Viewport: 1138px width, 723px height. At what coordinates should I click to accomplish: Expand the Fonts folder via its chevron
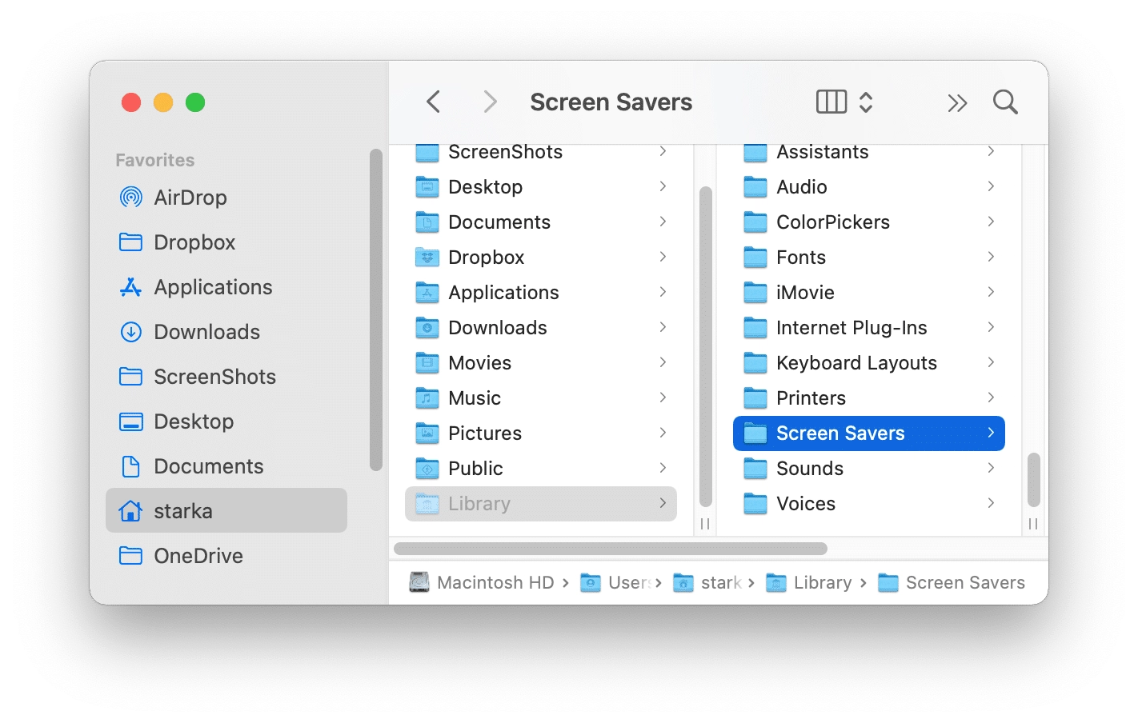coord(991,257)
